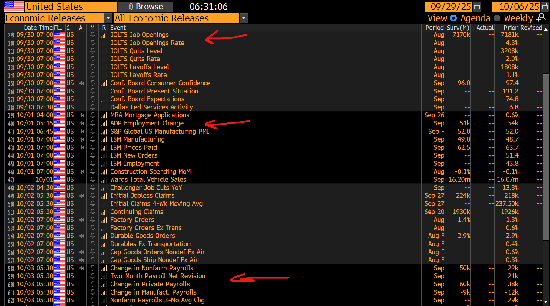Edit the end date field 10/06/25
The width and height of the screenshot is (550, 306).
[x=516, y=7]
